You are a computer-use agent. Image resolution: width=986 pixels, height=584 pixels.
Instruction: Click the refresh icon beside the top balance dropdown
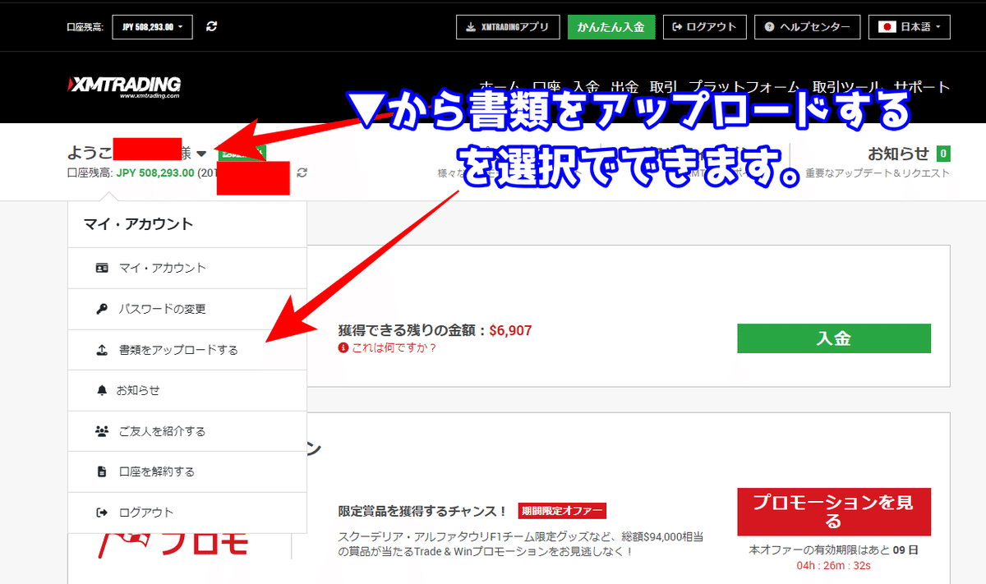click(212, 26)
